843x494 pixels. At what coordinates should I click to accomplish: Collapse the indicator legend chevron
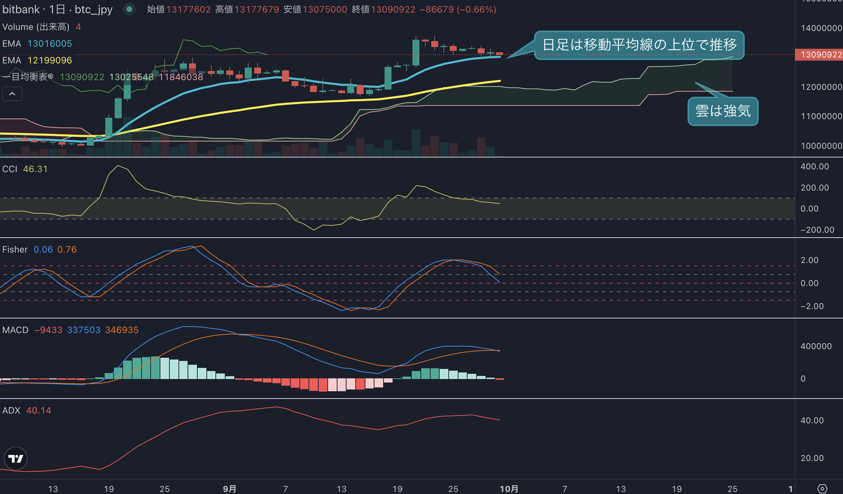(x=12, y=94)
